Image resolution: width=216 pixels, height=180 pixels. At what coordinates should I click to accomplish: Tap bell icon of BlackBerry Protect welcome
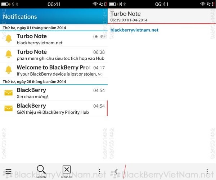[x=9, y=70]
